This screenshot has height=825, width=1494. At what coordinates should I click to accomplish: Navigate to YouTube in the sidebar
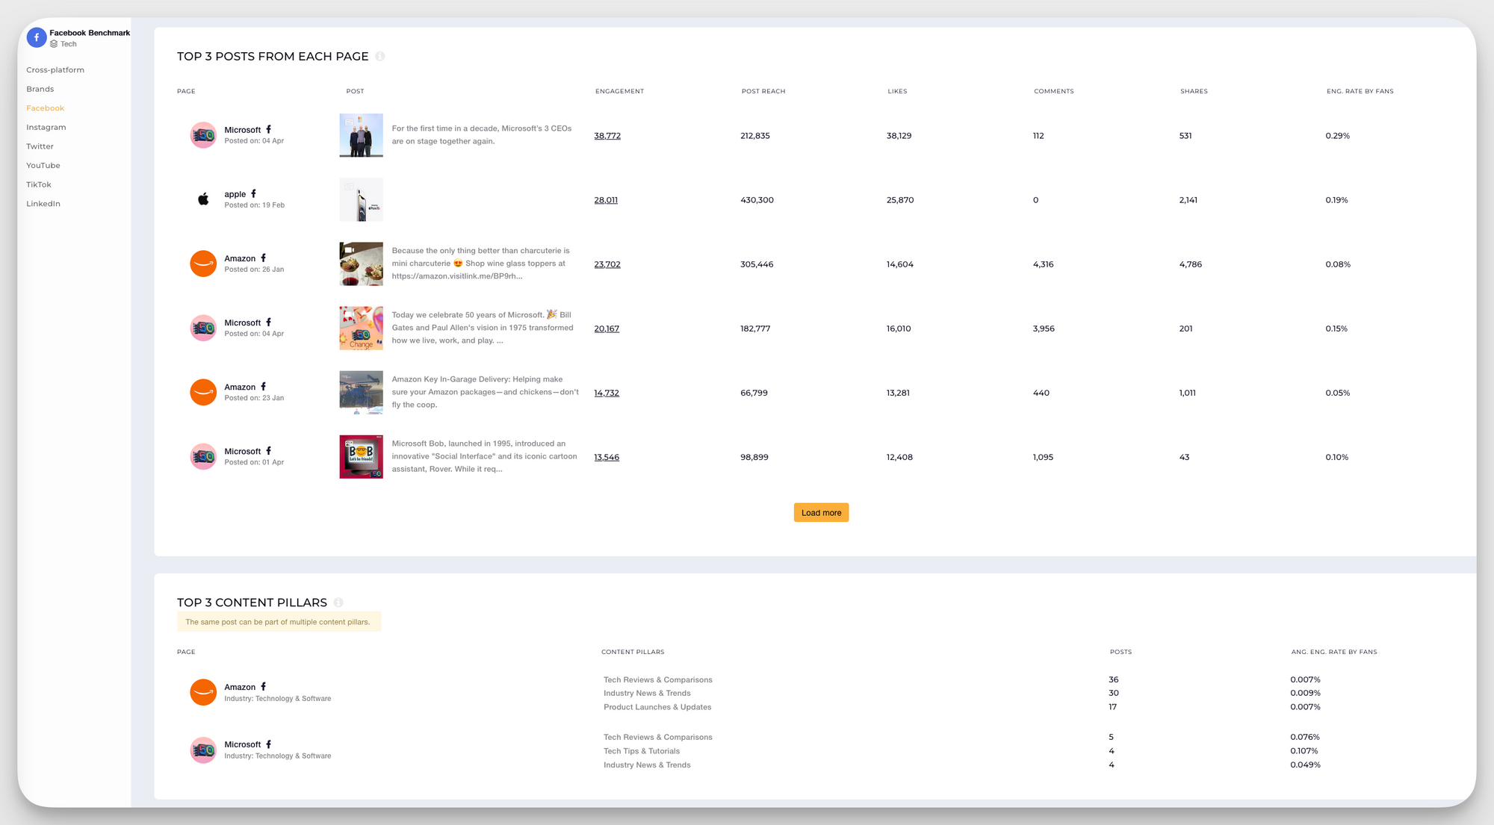[43, 166]
